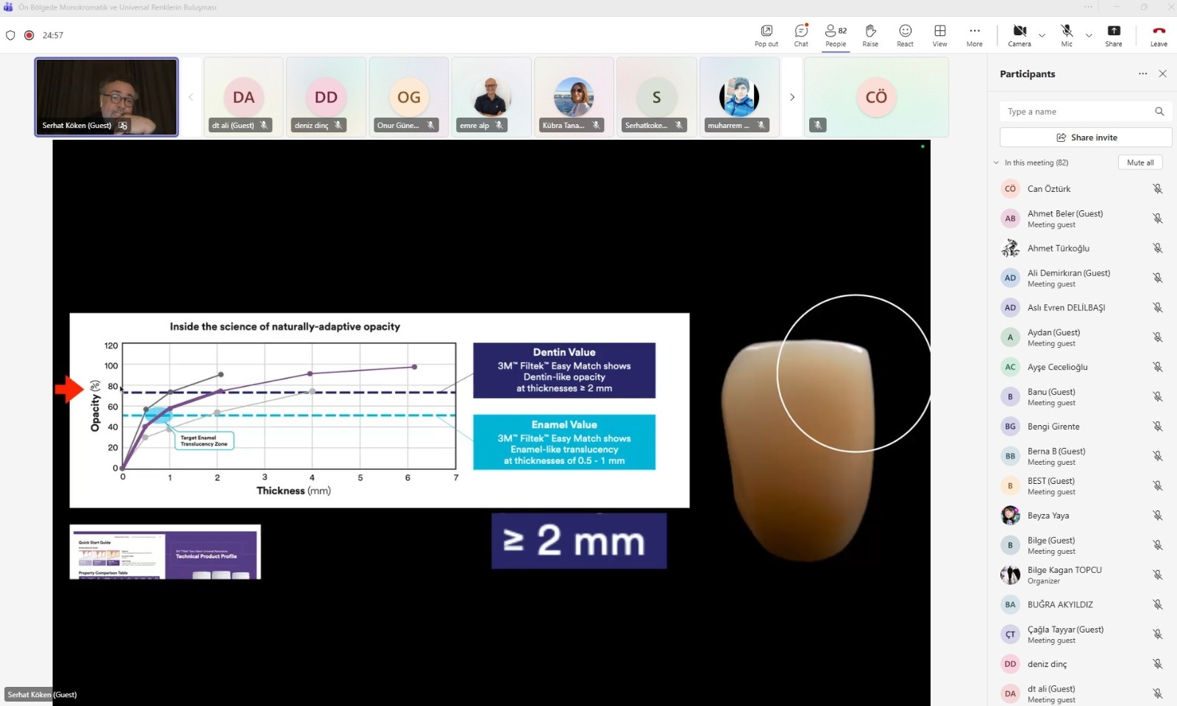Open the camera options dropdown arrow

pyautogui.click(x=1042, y=35)
